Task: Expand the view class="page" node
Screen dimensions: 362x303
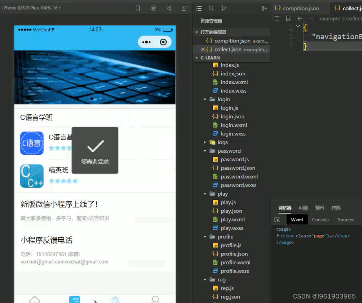Action: tap(278, 236)
